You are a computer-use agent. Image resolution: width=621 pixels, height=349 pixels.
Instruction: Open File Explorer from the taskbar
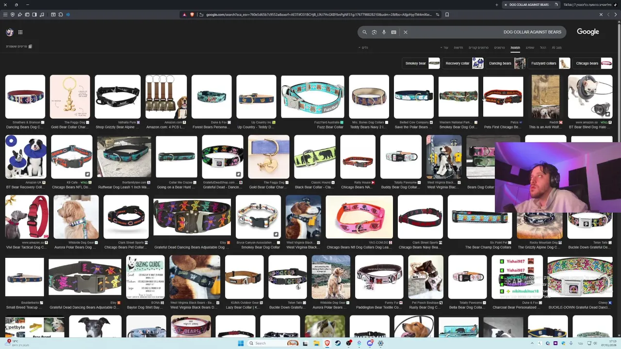click(x=316, y=343)
